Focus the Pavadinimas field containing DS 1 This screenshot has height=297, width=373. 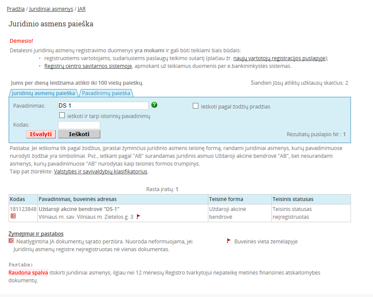(103, 105)
